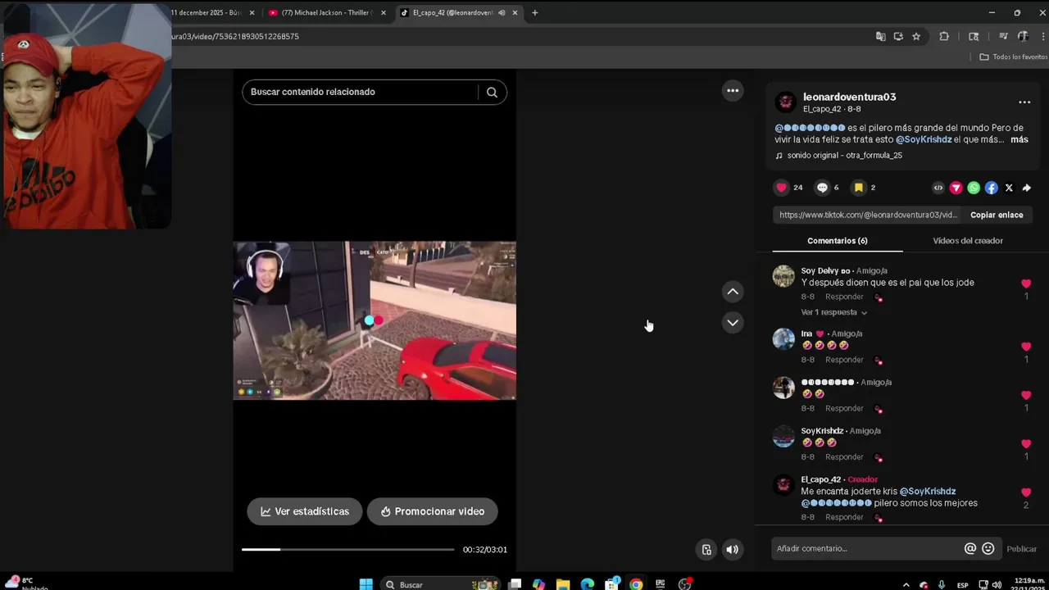Go to previous video with up arrow

733,292
